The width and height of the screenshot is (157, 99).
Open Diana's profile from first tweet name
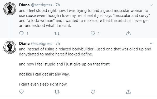[x=24, y=5]
